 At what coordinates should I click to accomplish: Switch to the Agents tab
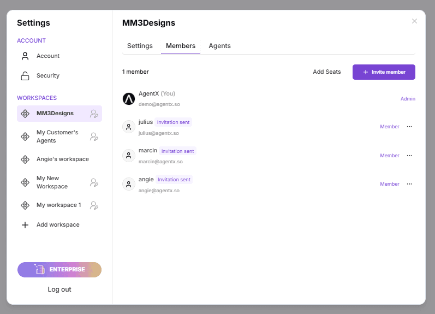220,46
